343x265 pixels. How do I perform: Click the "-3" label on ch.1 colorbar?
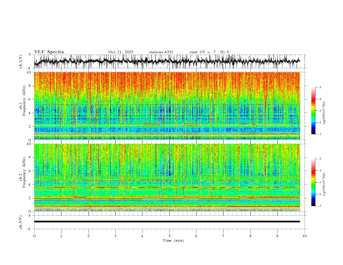point(320,87)
